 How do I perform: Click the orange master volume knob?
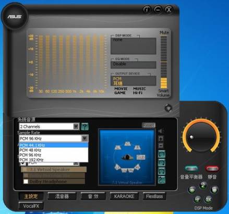tap(201, 136)
